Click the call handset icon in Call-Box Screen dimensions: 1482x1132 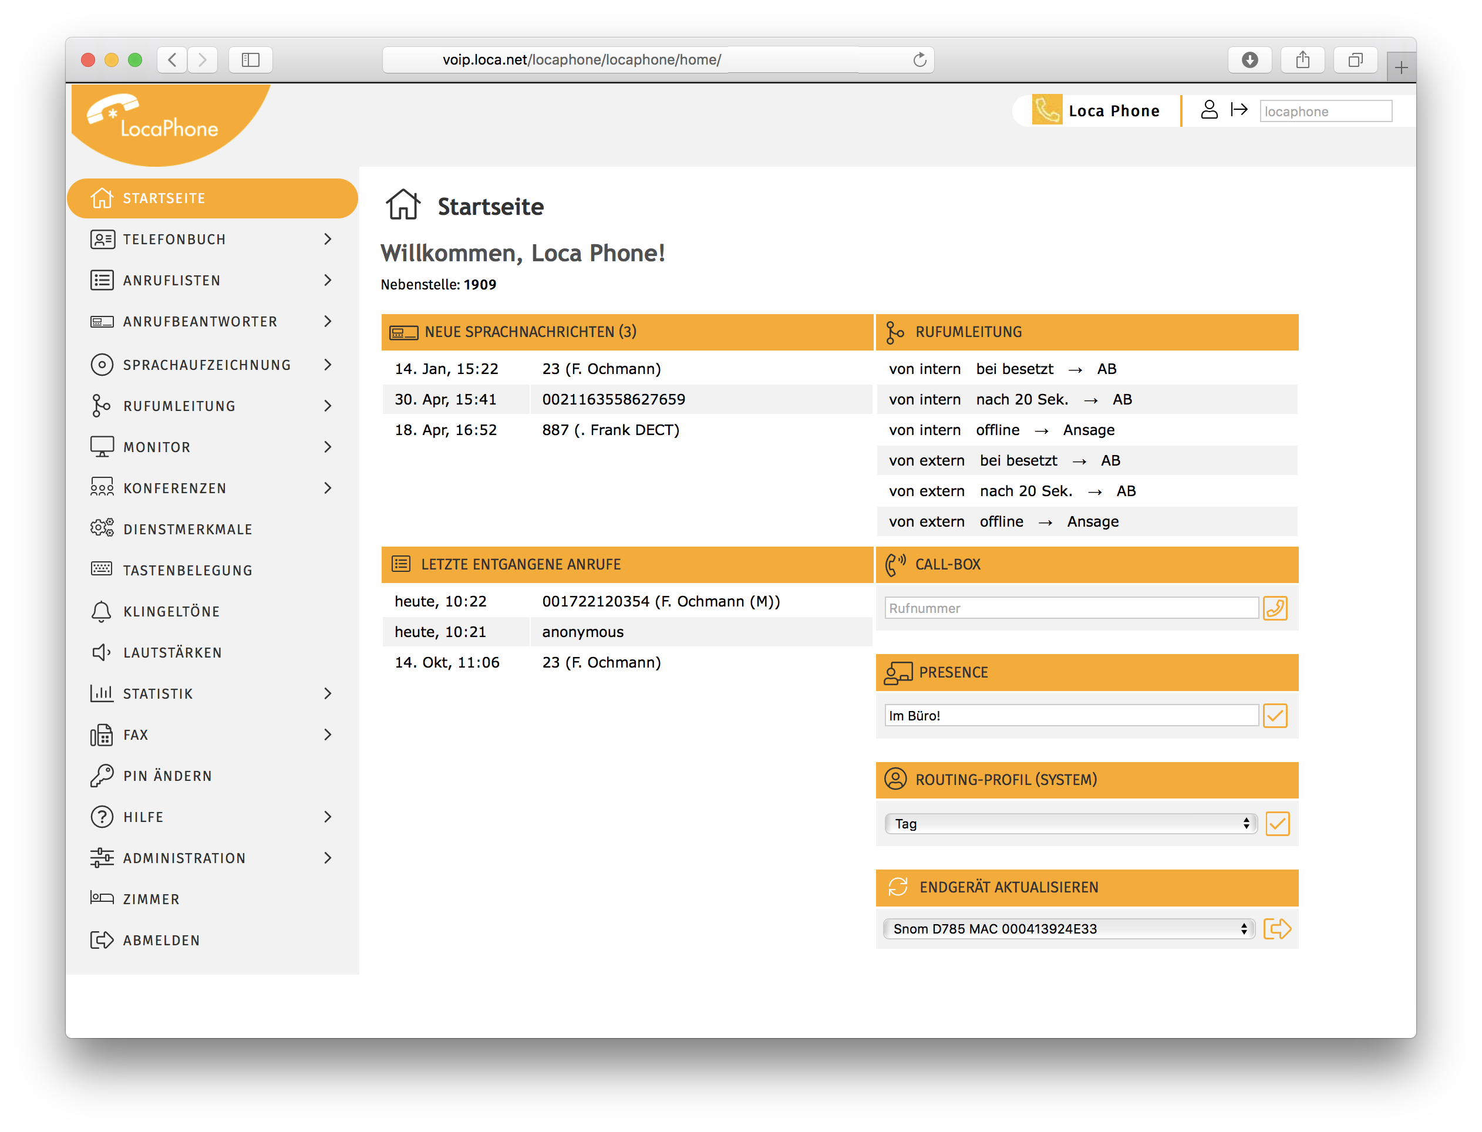click(x=1274, y=608)
